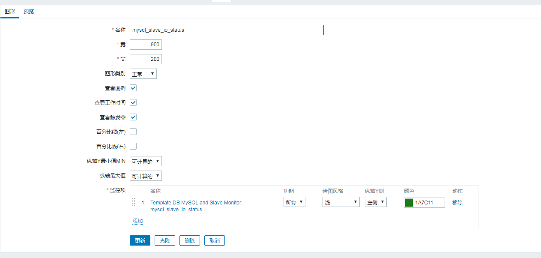The image size is (541, 258).
Task: Click 移除 to remove the monitor item
Action: pos(457,203)
